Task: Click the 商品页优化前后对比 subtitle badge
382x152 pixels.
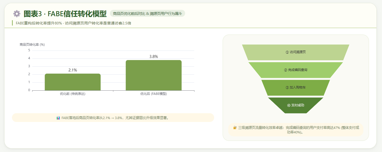Action: click(147, 14)
